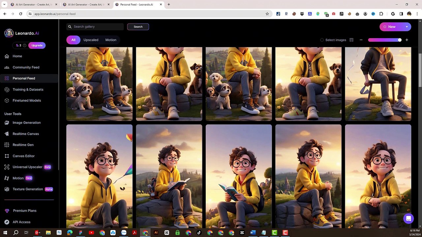The height and width of the screenshot is (237, 422).
Task: Adjust the thumbnail size slider
Action: click(385, 40)
